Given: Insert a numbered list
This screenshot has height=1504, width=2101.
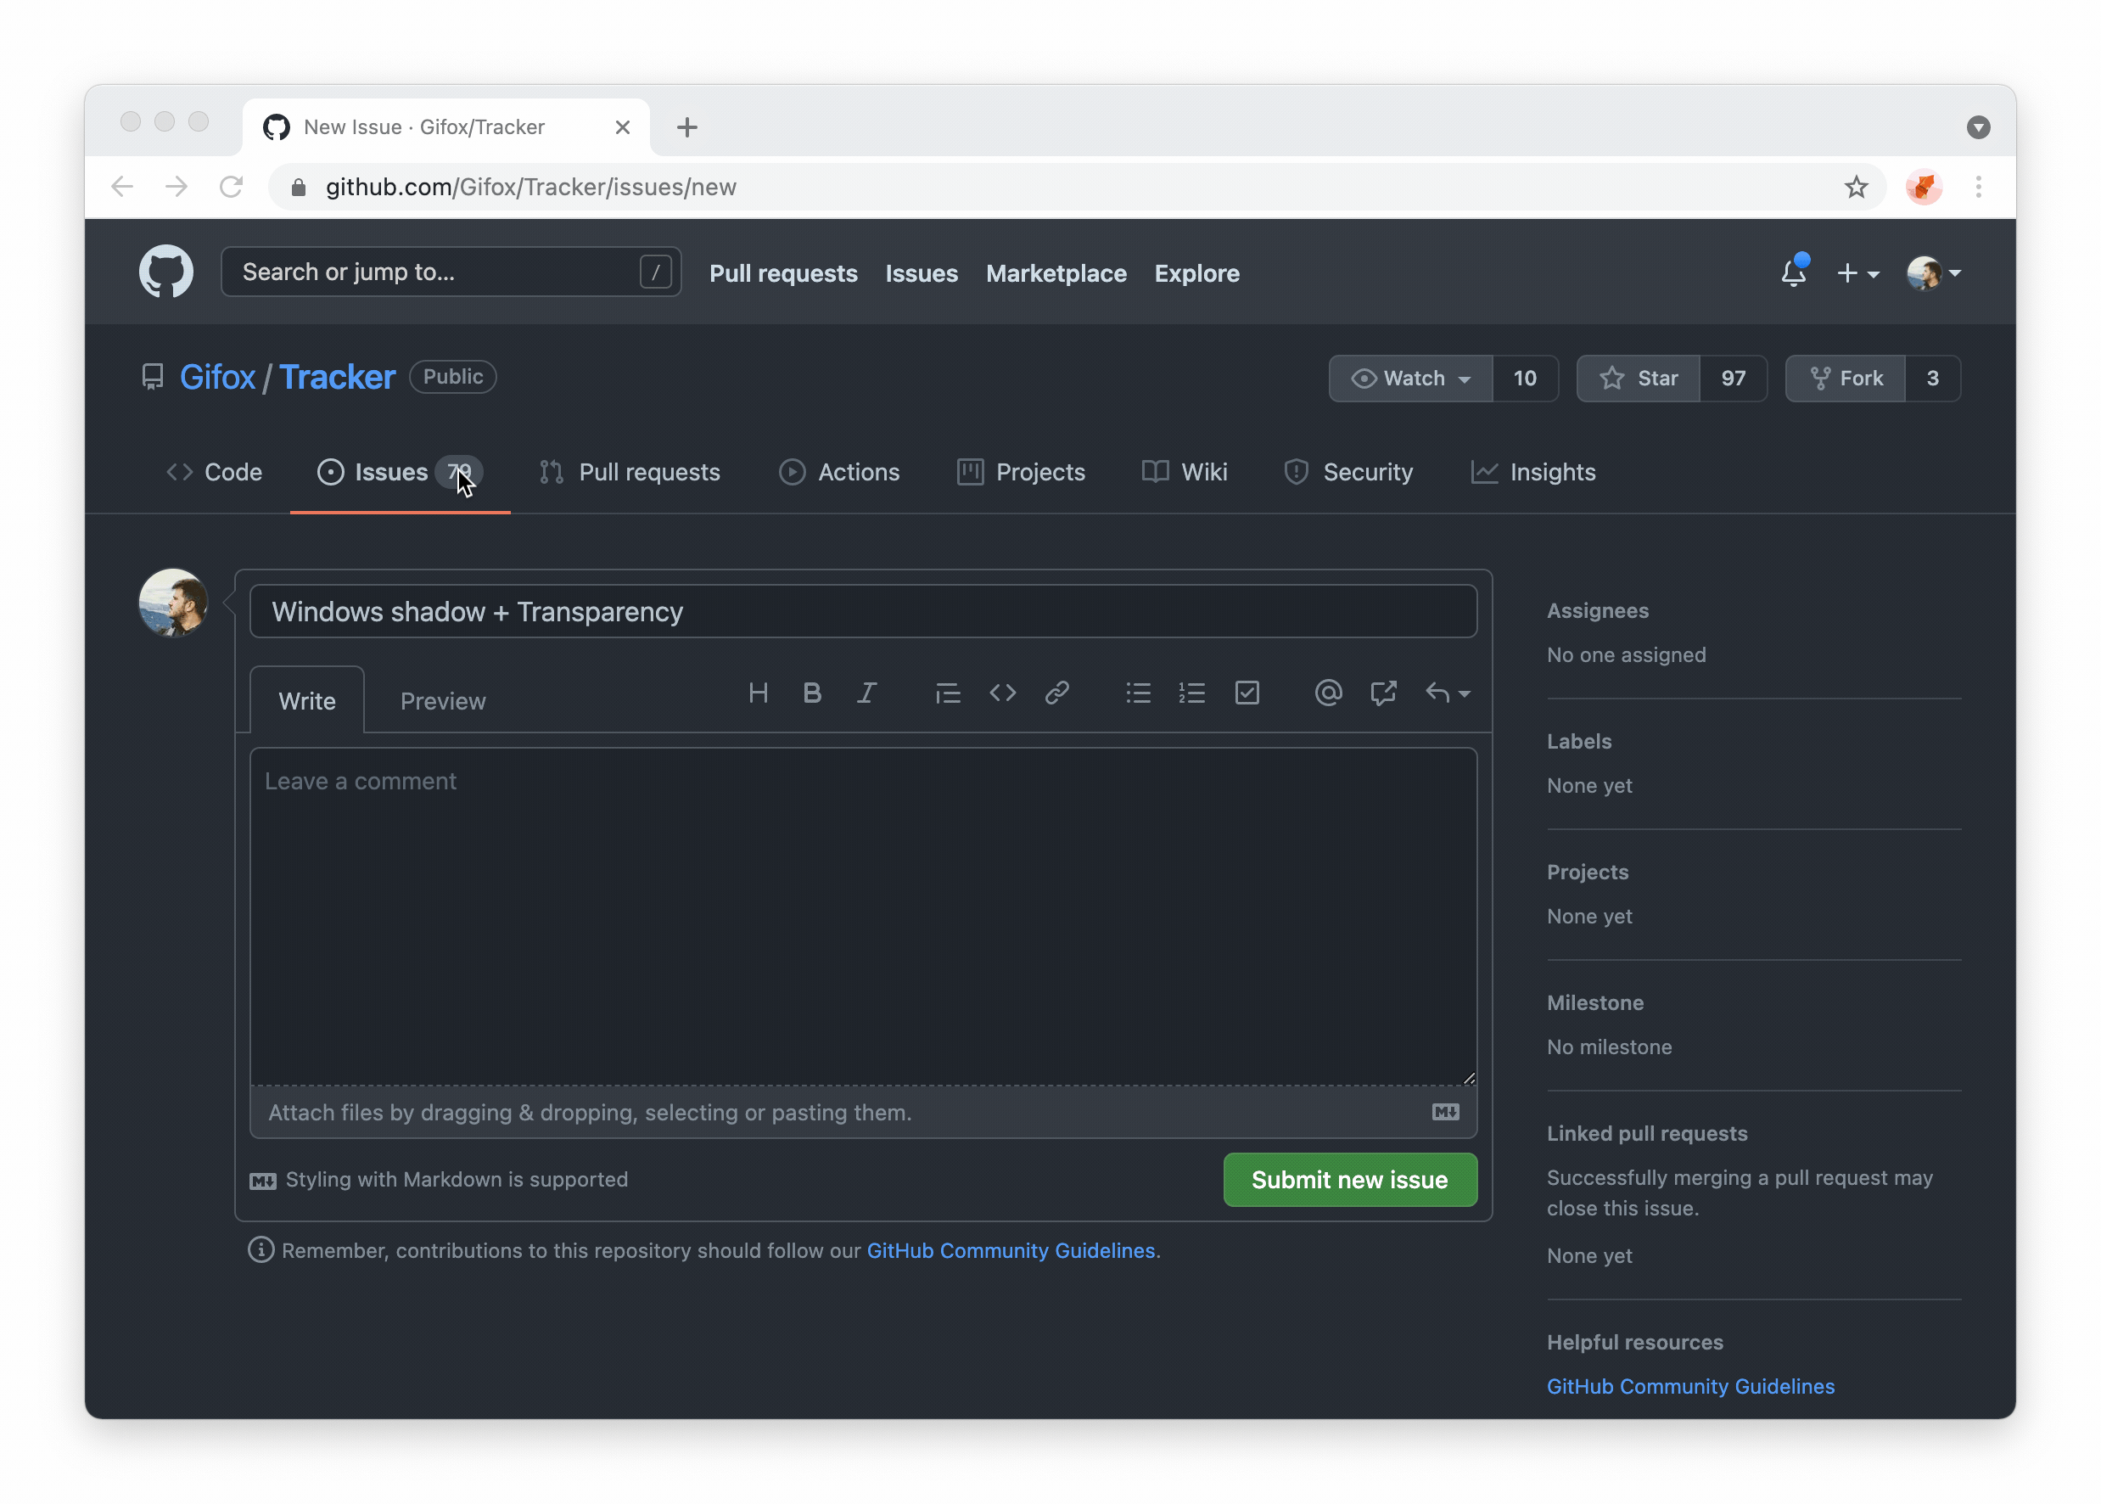Looking at the screenshot, I should [x=1193, y=693].
